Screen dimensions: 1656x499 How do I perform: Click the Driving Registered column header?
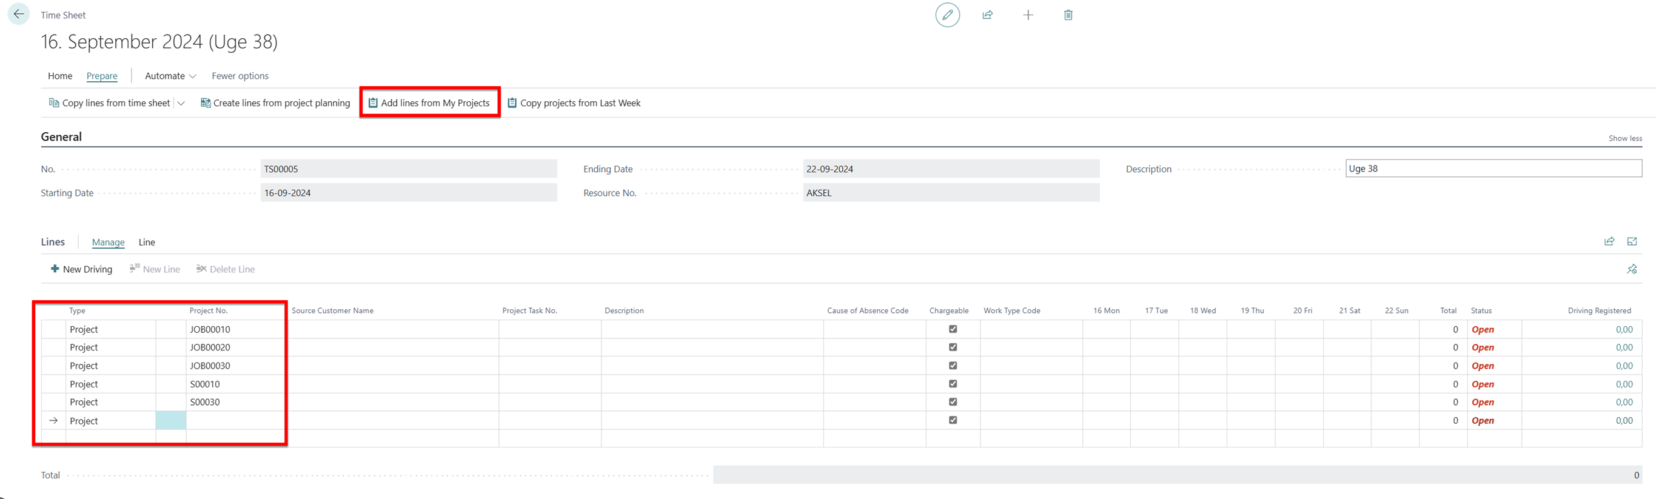click(x=1599, y=310)
